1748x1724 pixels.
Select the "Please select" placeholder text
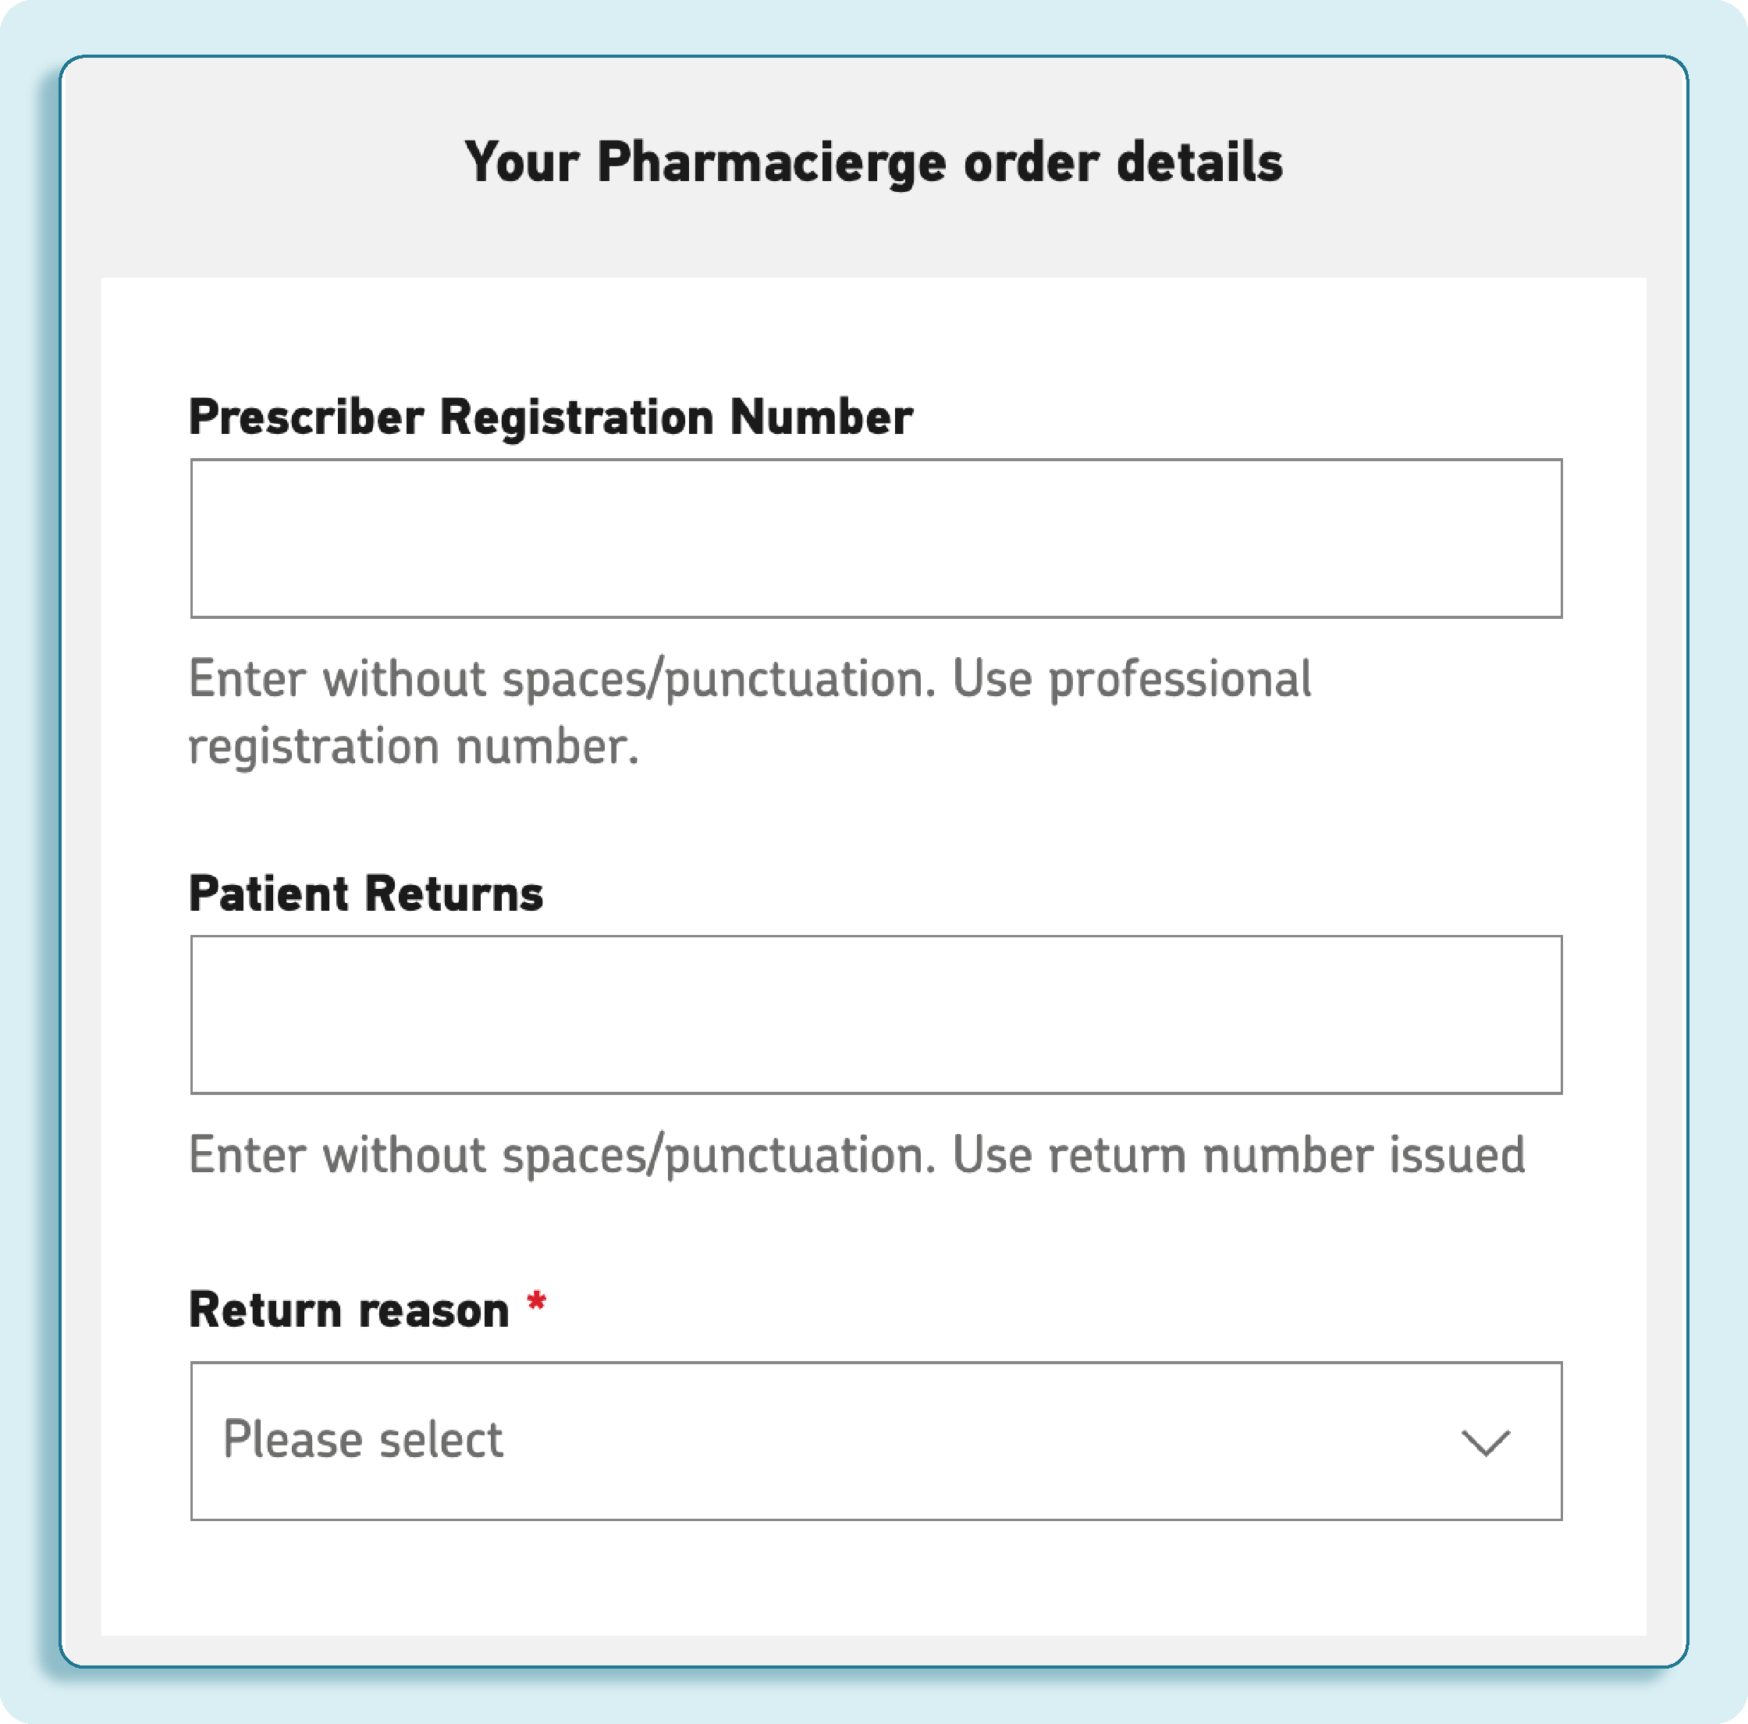[363, 1440]
